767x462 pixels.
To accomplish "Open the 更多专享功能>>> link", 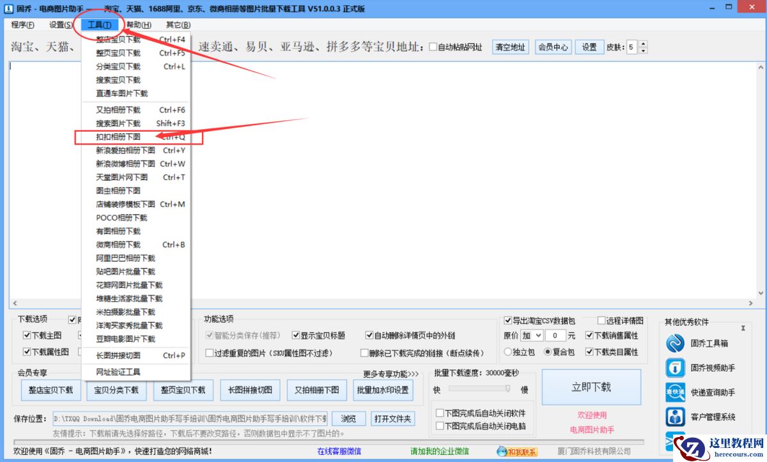I will [x=391, y=374].
